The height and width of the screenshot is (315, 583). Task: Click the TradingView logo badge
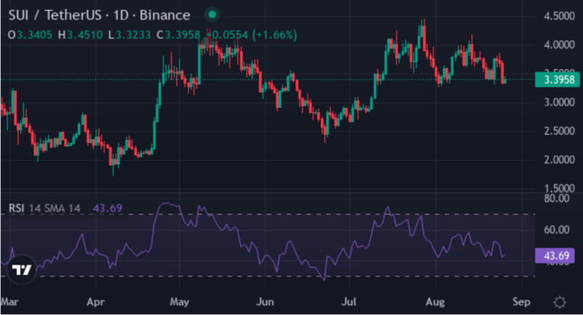(22, 269)
